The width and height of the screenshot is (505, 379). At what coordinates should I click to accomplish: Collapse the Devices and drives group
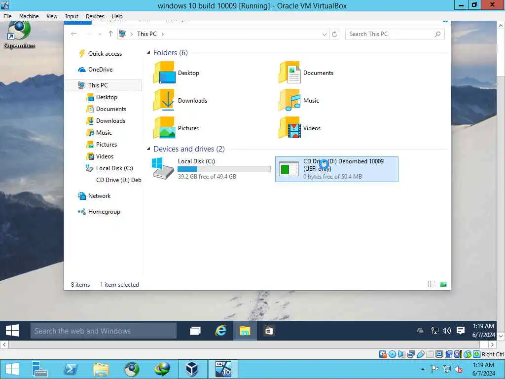(148, 149)
